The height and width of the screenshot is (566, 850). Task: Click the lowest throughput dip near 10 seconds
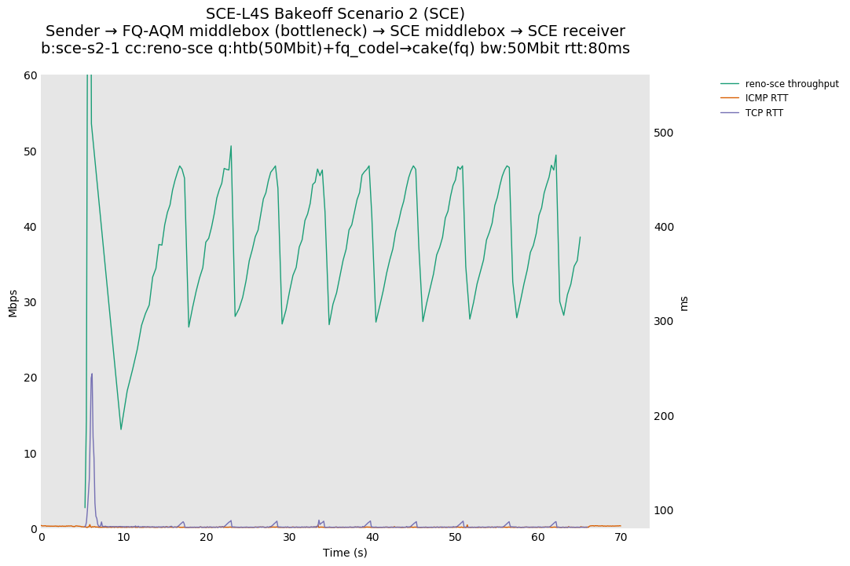coord(121,429)
